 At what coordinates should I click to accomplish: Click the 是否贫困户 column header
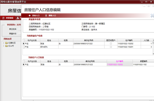[x=111, y=40]
